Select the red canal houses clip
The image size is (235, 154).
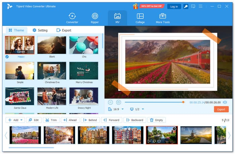(128, 135)
